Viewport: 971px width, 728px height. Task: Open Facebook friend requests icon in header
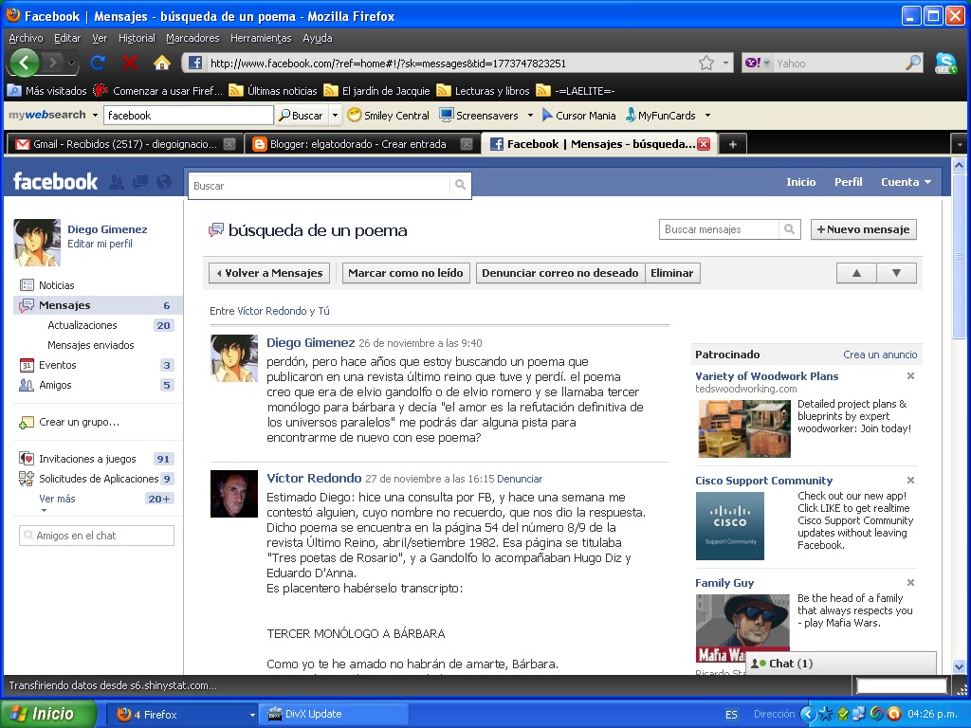click(117, 181)
